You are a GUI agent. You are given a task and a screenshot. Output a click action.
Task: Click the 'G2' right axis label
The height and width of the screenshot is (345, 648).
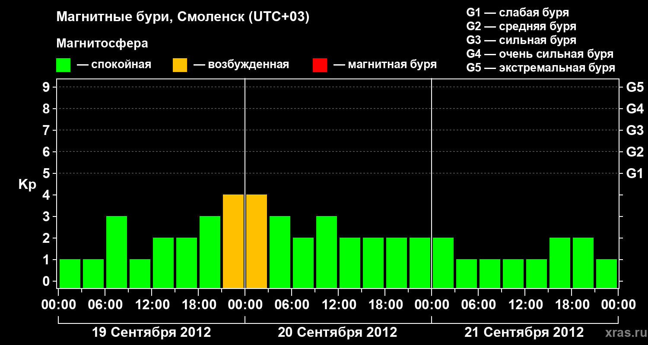635,152
